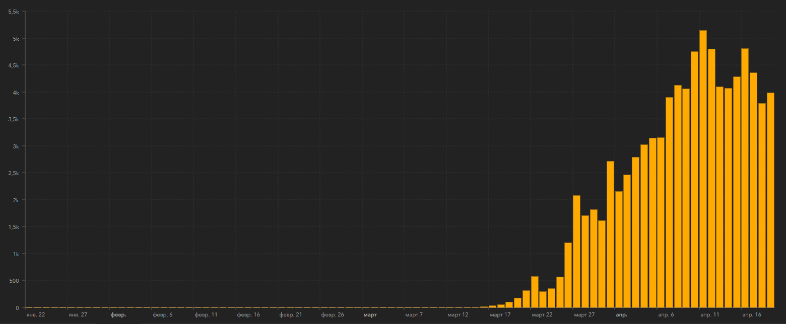This screenshot has height=324, width=786.
Task: Select the 'март 22' date label
Action: [542, 315]
